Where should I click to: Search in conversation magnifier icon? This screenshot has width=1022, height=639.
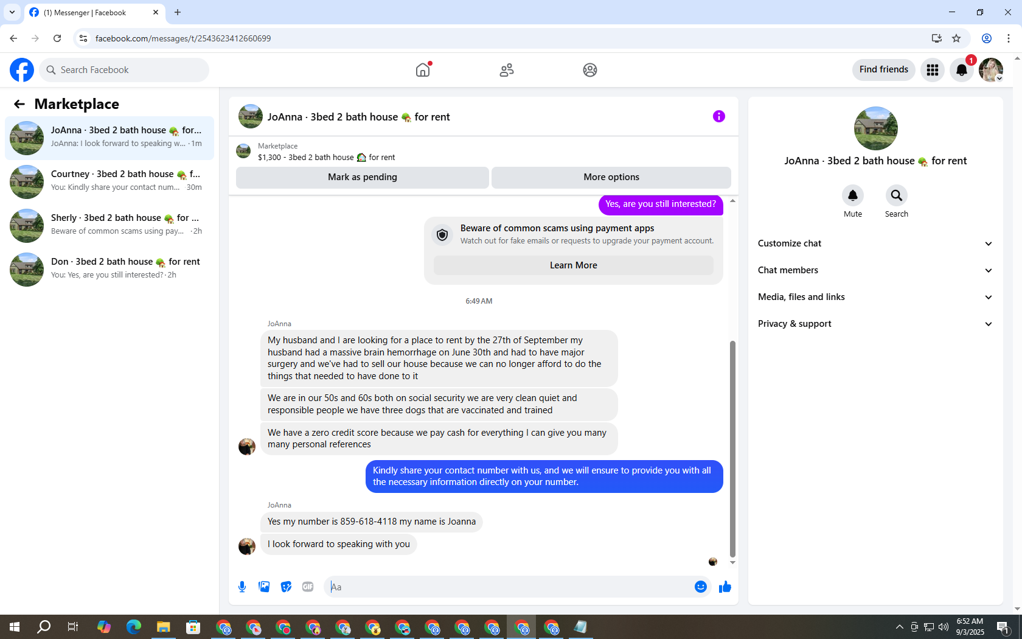point(897,195)
